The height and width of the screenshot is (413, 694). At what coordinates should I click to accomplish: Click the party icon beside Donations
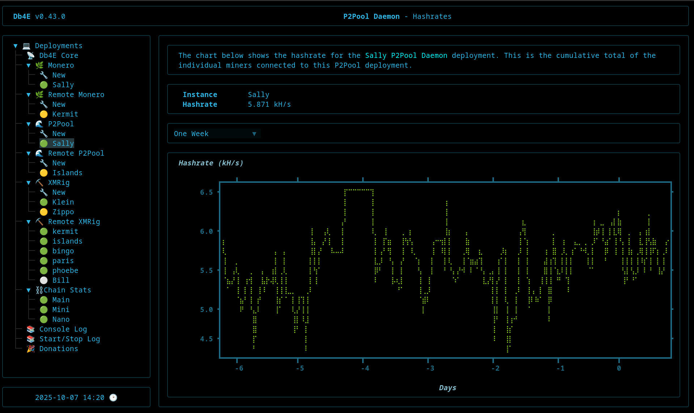click(31, 349)
